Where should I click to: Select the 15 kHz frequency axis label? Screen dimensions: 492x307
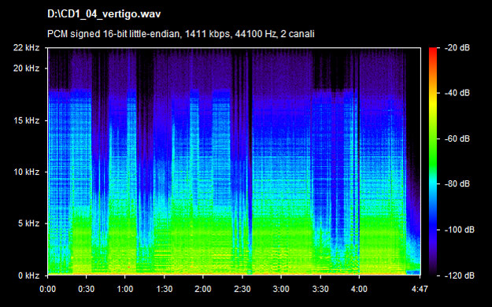26,120
